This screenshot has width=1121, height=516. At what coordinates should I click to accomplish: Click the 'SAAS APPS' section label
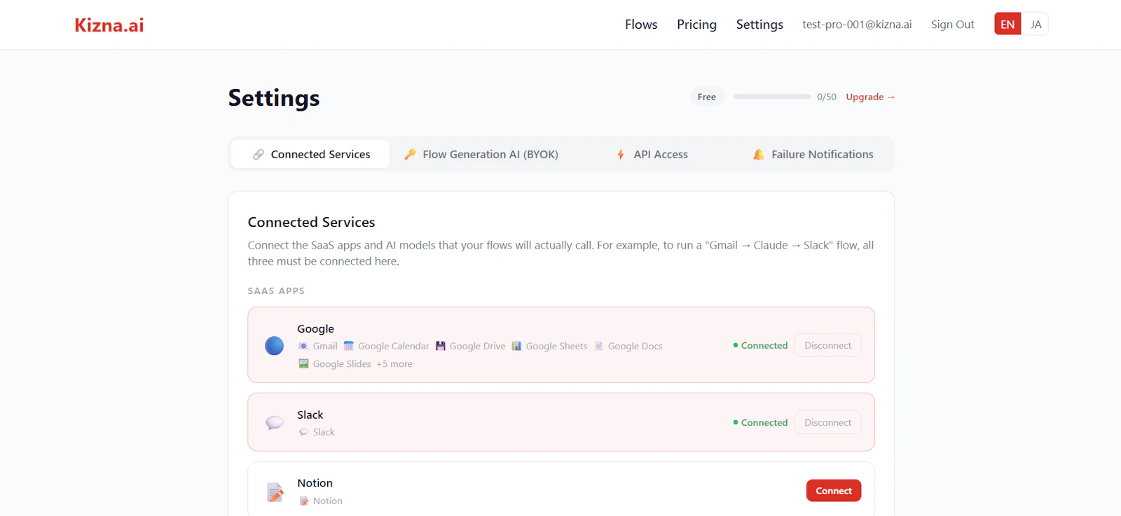[x=276, y=291]
